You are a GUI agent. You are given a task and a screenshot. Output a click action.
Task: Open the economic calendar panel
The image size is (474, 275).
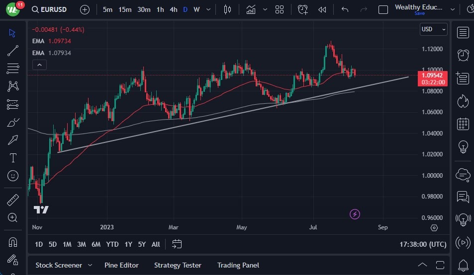[x=463, y=124]
